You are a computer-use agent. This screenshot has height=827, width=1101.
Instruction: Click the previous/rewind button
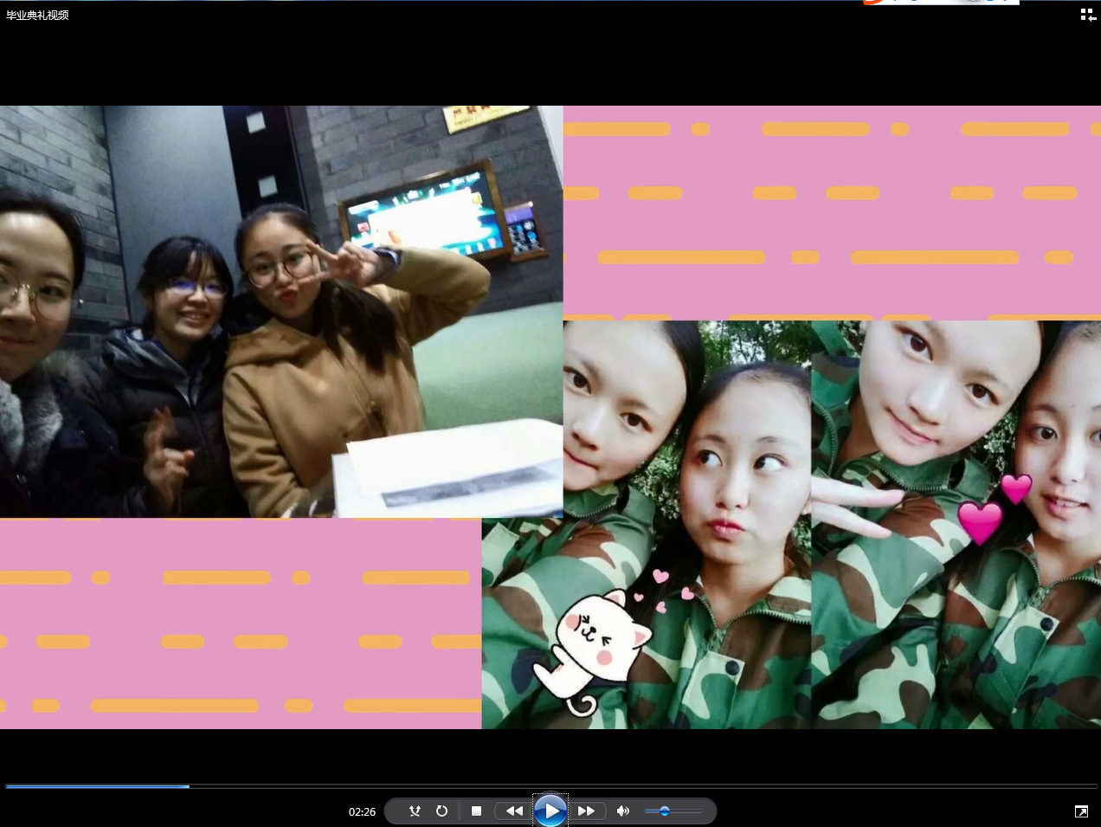[514, 811]
